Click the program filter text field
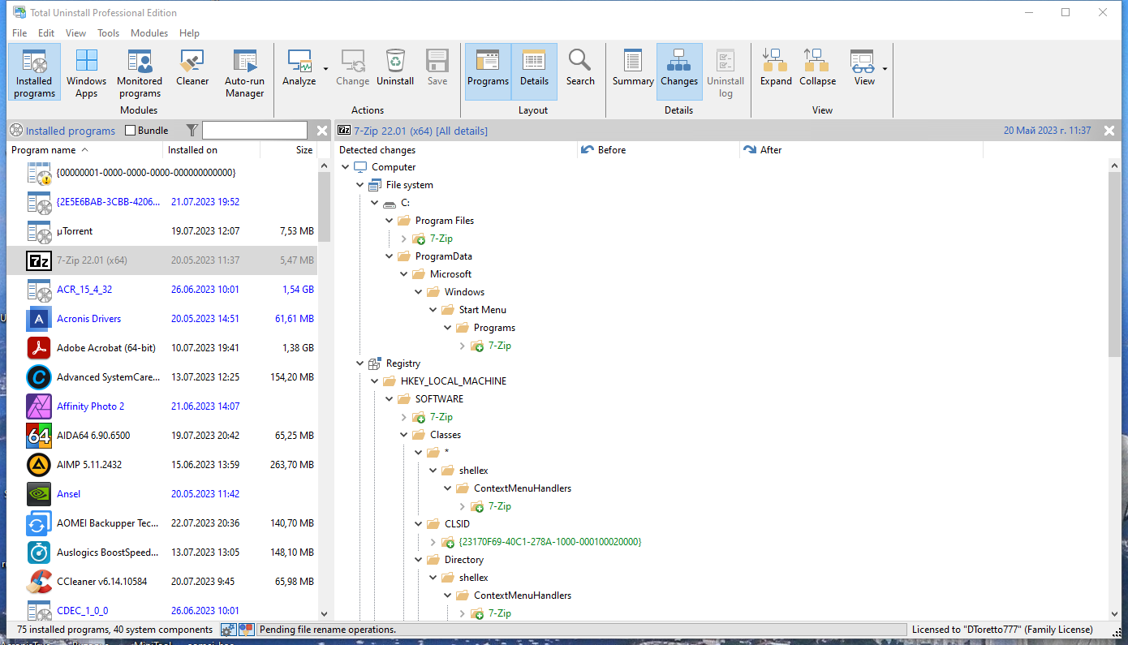The image size is (1128, 645). 254,131
